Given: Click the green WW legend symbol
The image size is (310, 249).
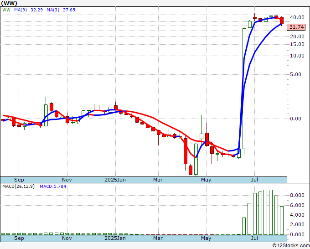Looking at the screenshot, I should pyautogui.click(x=6, y=10).
